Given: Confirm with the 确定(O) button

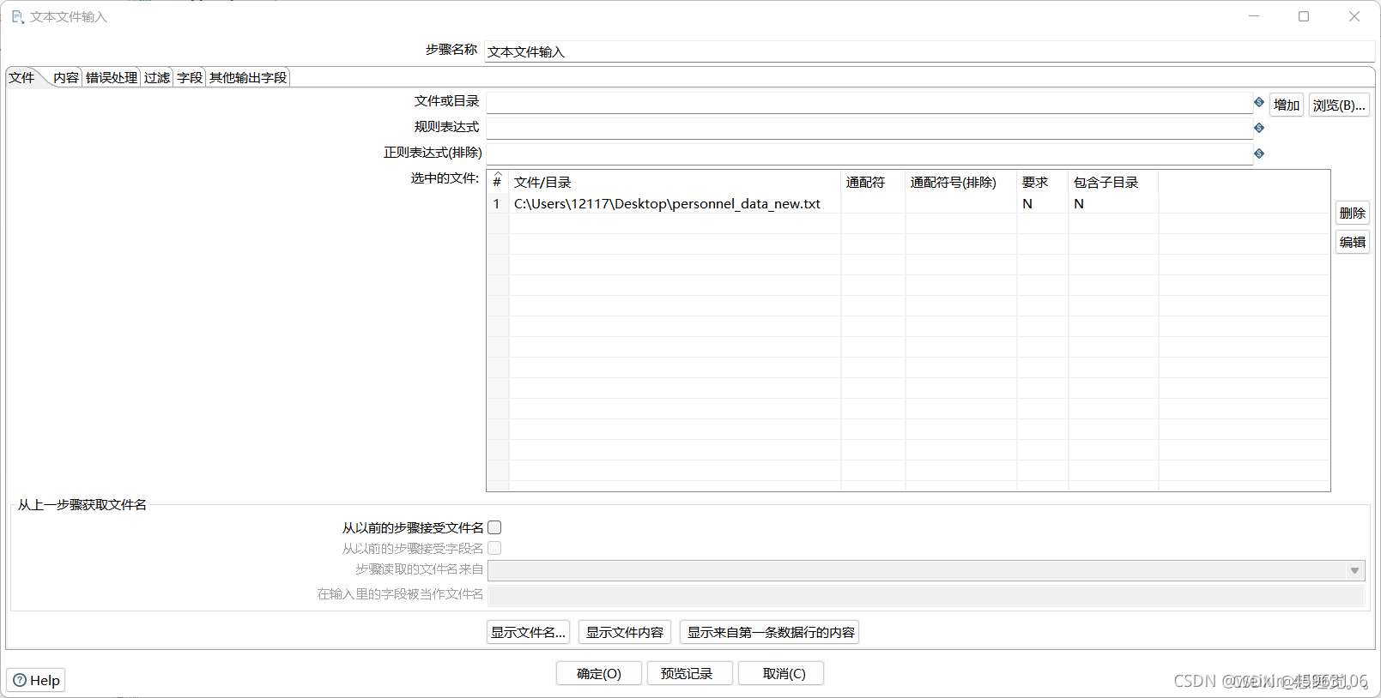Looking at the screenshot, I should click(x=599, y=673).
